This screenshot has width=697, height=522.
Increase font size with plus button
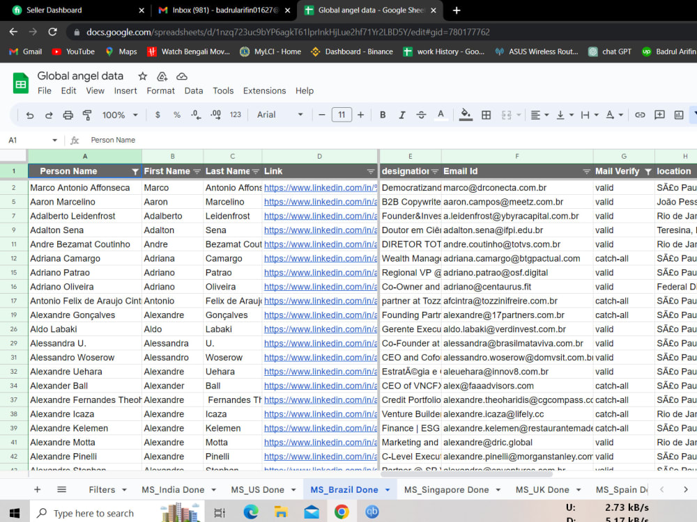click(x=360, y=115)
